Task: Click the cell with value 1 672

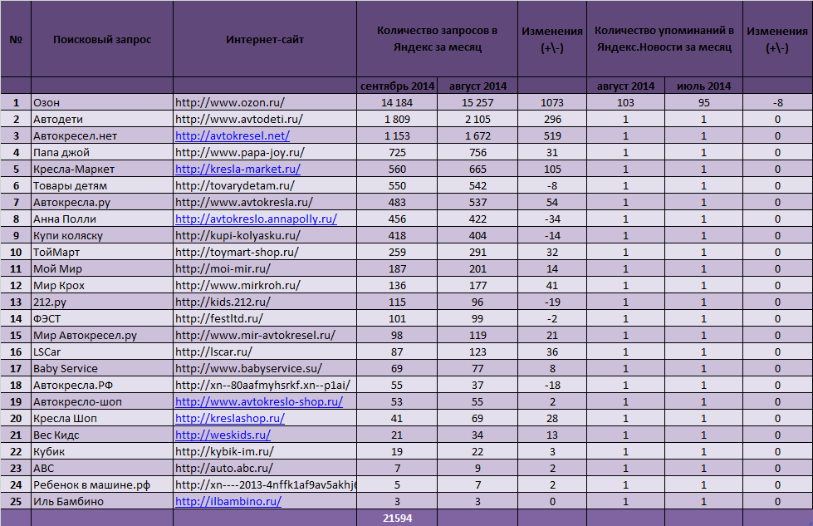Action: (x=478, y=136)
